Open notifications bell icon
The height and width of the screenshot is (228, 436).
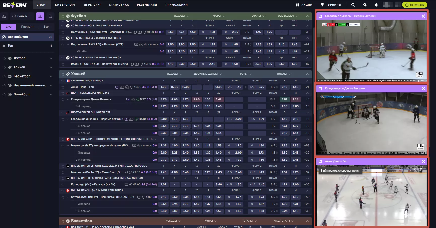pos(376,5)
